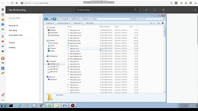Screen dimensions: 198x111
Task: Select Hoàn thành (395) filter
Action: (16, 35)
